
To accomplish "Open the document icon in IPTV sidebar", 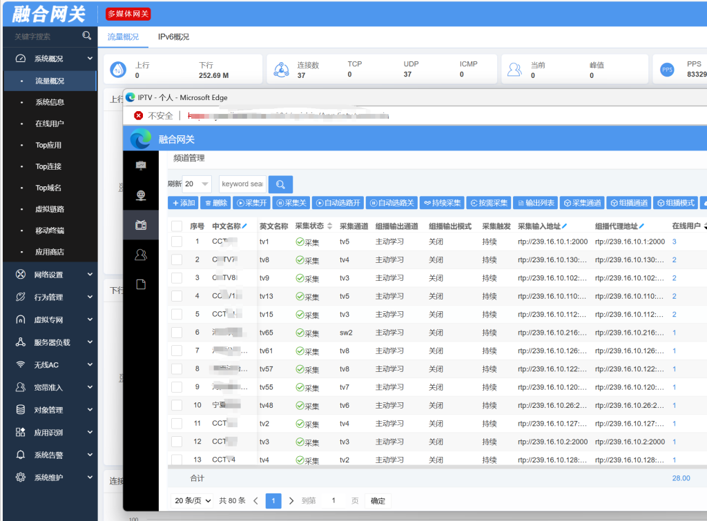I will (141, 284).
